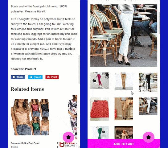Click the floral dress related item image
Viewport: 168px width, 148px height.
tap(72, 117)
